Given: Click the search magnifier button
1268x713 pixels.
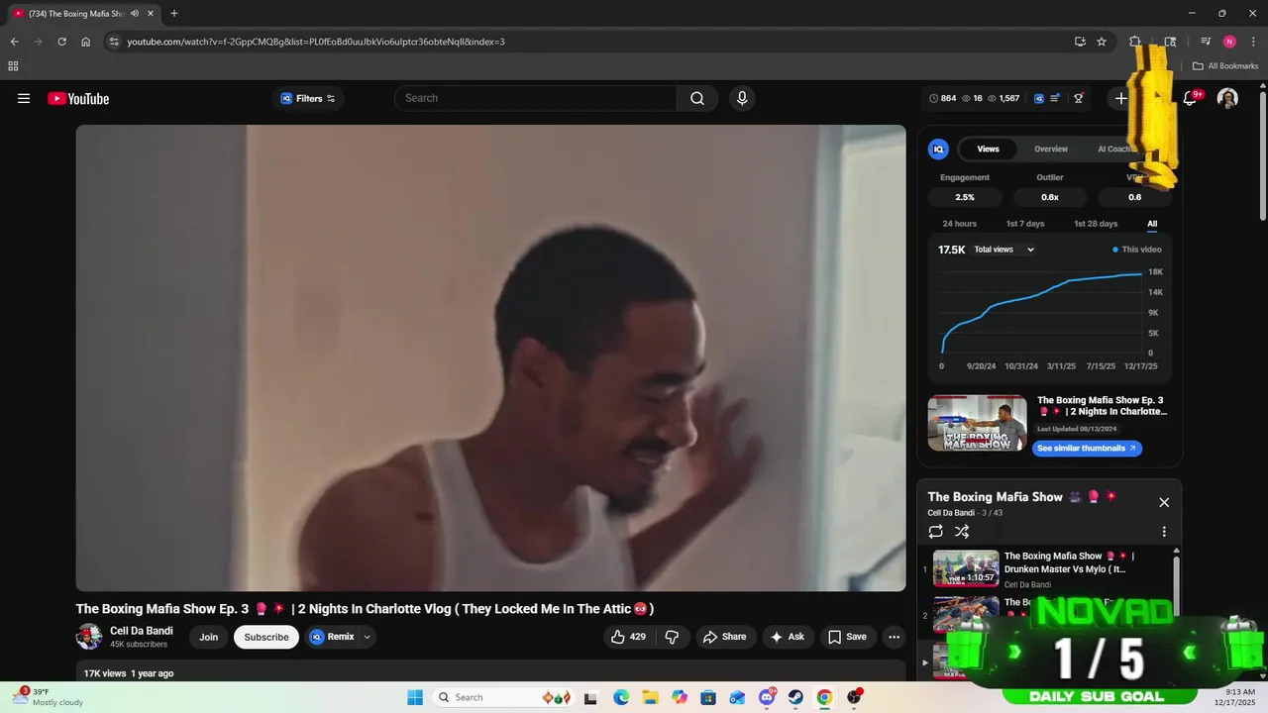Looking at the screenshot, I should (x=697, y=98).
